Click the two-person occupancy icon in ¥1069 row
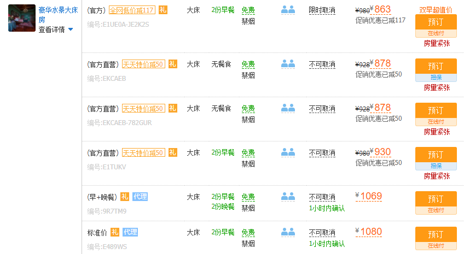Image resolution: width=464 pixels, height=254 pixels. (x=288, y=197)
